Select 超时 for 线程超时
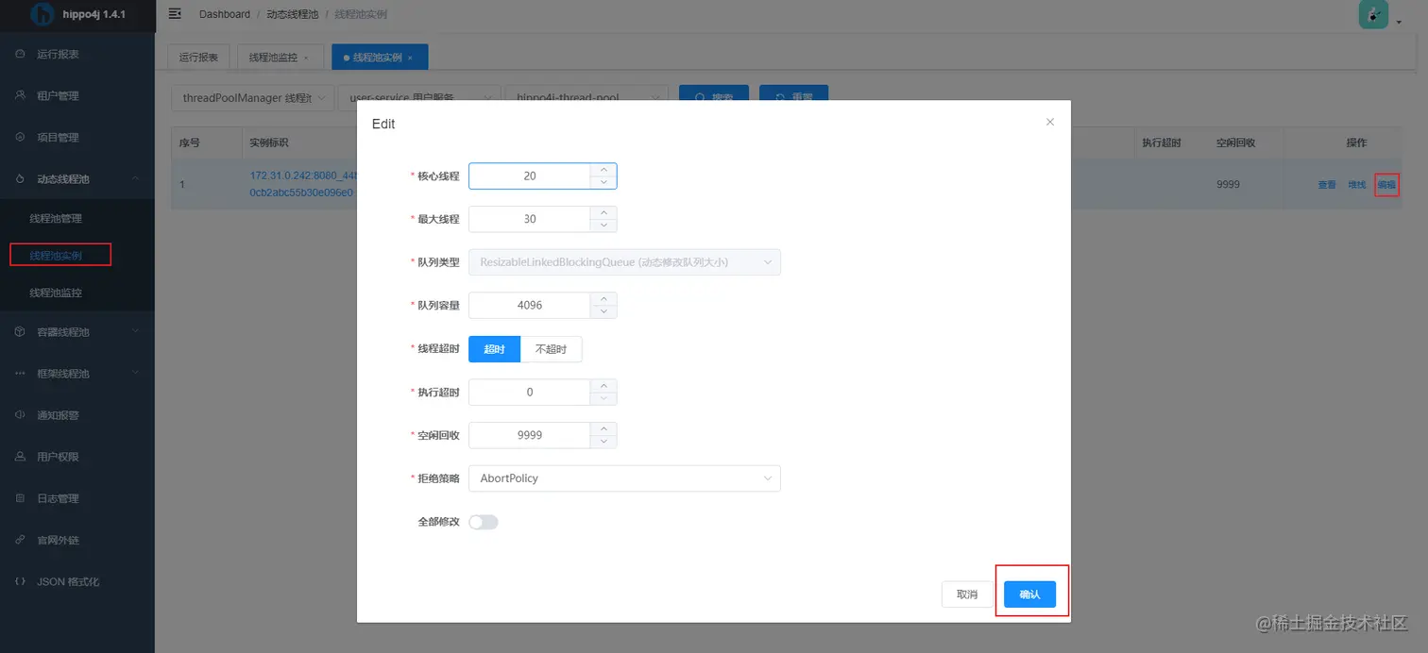Viewport: 1428px width, 653px height. click(x=495, y=349)
